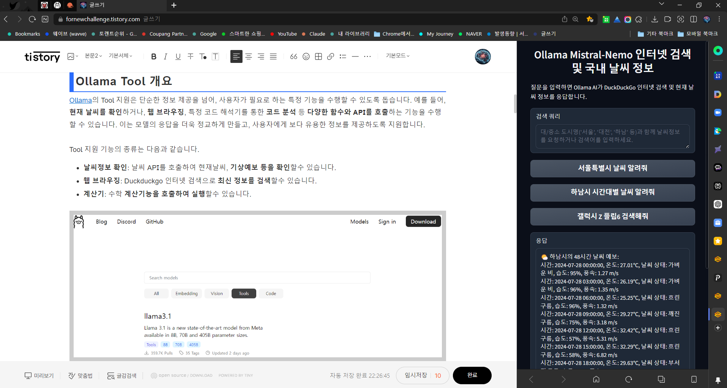Click the sidebar panel forward arrow
Image resolution: width=727 pixels, height=388 pixels.
pyautogui.click(x=563, y=379)
